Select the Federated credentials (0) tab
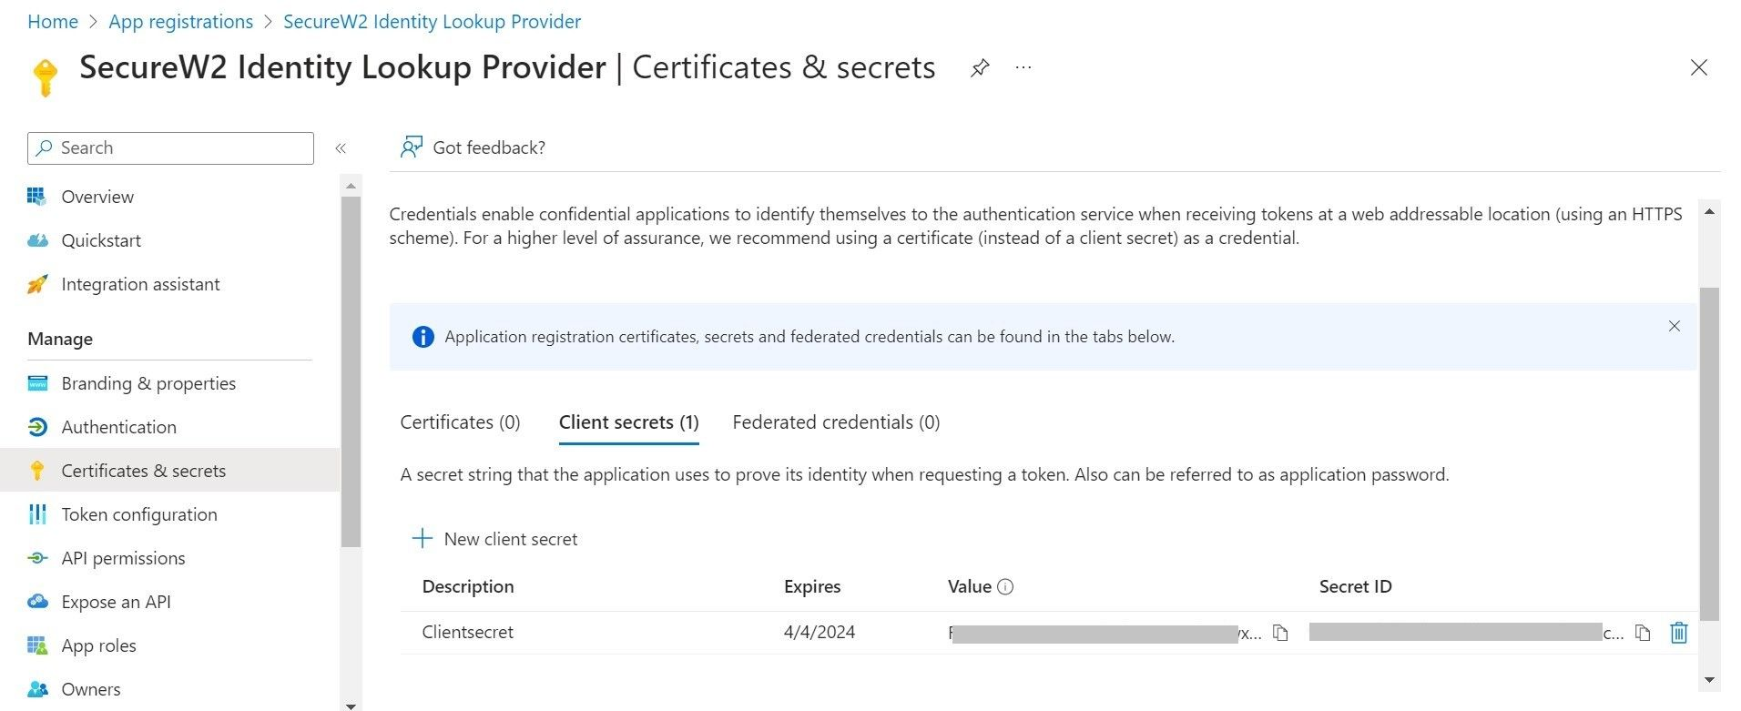 pyautogui.click(x=835, y=422)
